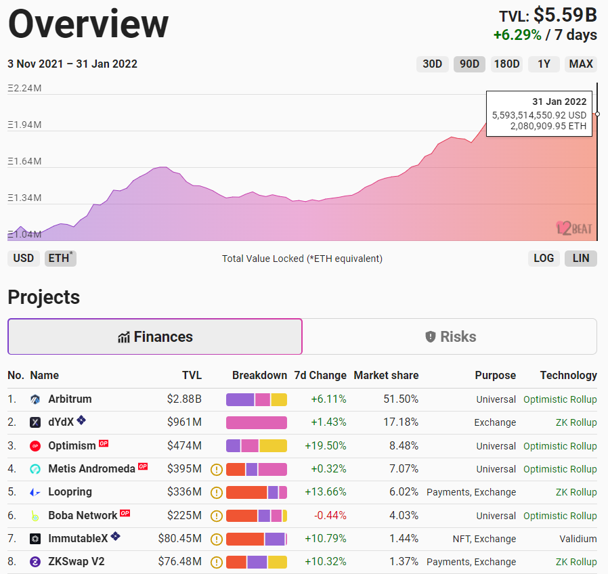
Task: Click the Optimism TVL breakdown bar
Action: click(256, 446)
